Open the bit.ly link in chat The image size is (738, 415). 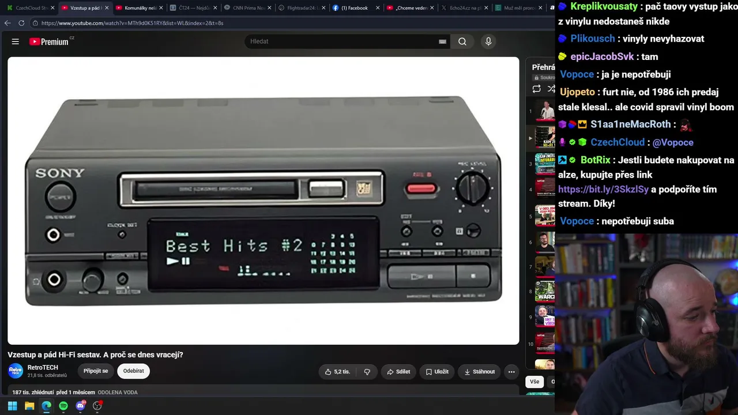pos(603,189)
